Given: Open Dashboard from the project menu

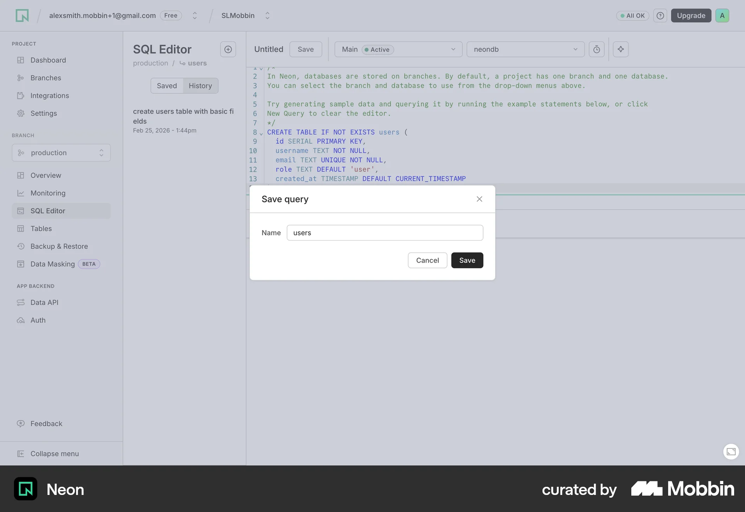Looking at the screenshot, I should point(48,60).
